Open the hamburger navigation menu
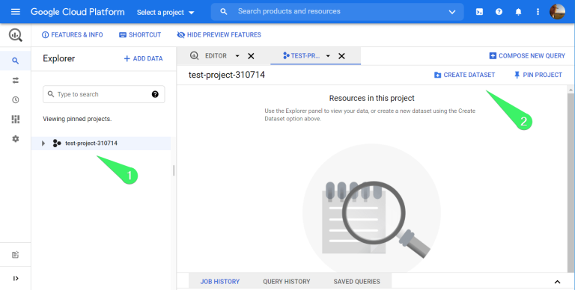The image size is (575, 290). point(16,12)
